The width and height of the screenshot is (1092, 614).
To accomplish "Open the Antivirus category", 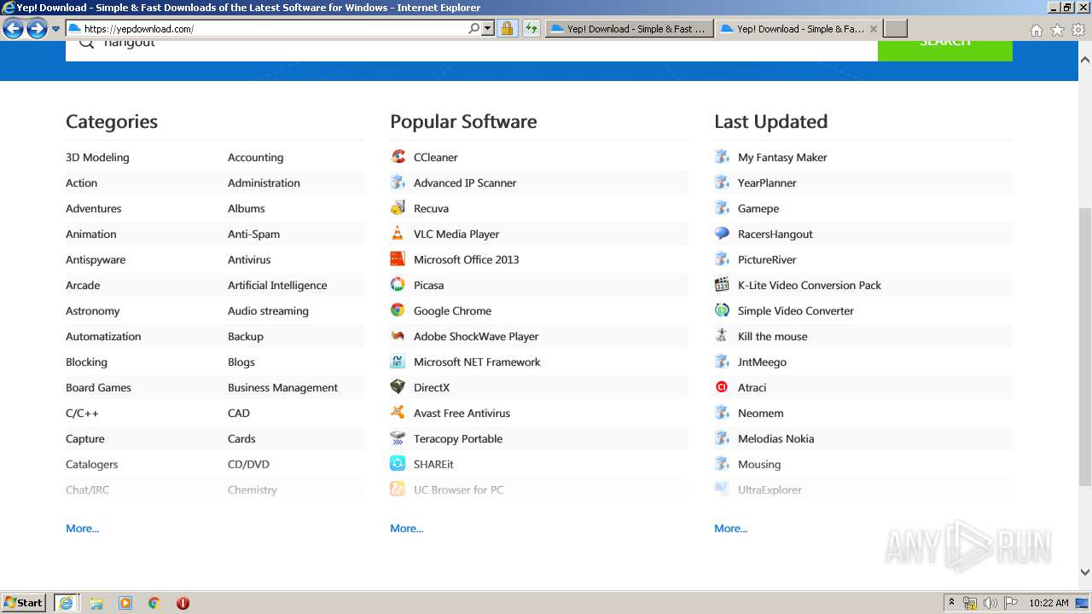I will click(249, 259).
